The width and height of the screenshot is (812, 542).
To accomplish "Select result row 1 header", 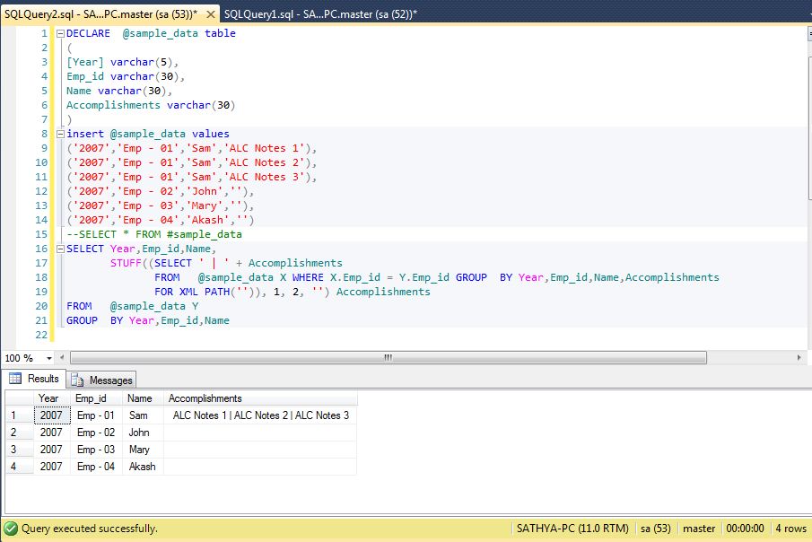I will (x=19, y=415).
